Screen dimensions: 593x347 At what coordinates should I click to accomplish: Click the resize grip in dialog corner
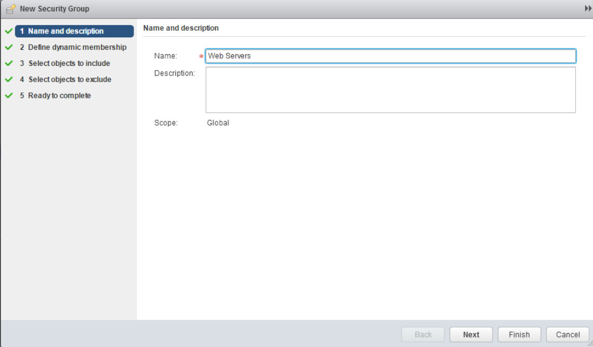(x=590, y=344)
